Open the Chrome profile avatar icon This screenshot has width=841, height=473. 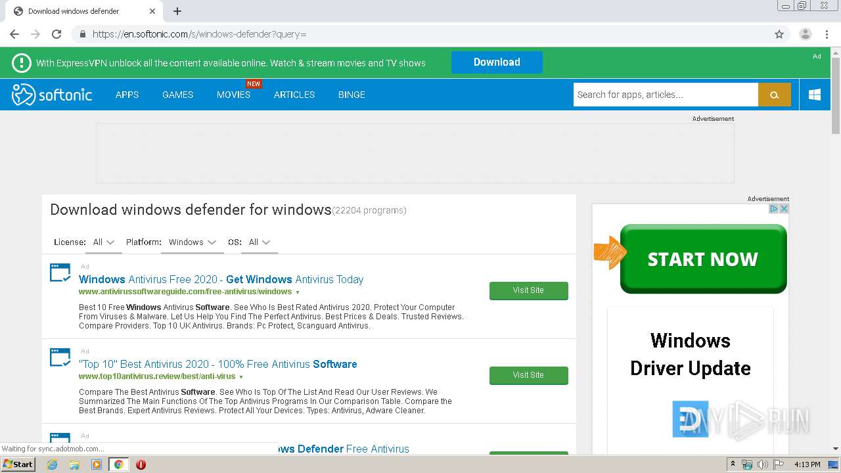coord(806,34)
